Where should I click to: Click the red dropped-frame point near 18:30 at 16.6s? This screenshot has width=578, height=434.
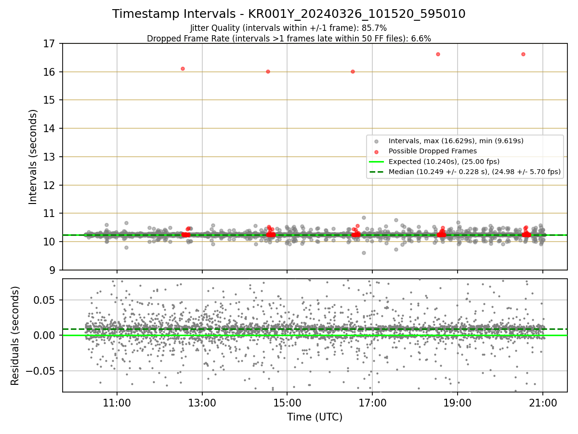438,54
